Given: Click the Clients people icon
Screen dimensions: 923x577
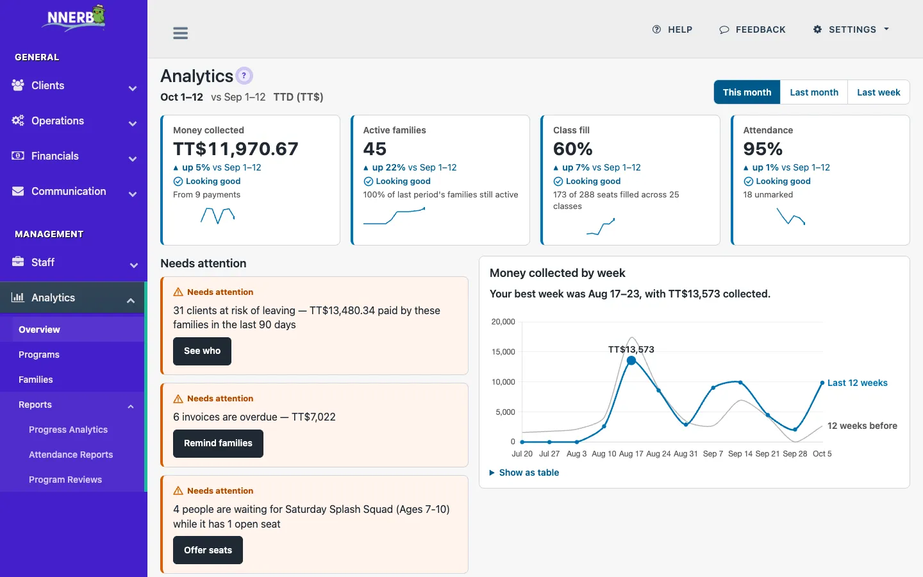Looking at the screenshot, I should pos(18,85).
